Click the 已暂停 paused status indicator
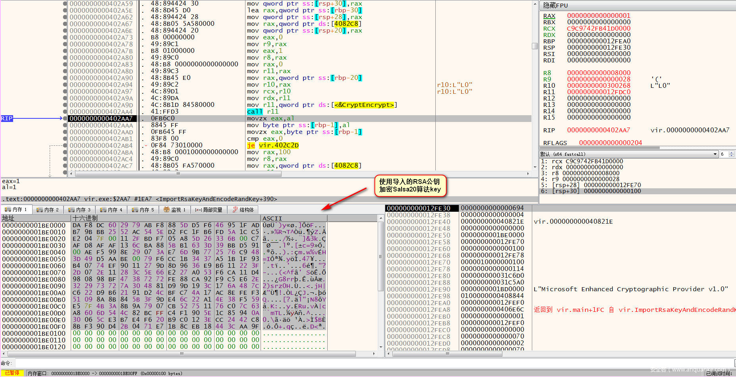Image resolution: width=736 pixels, height=377 pixels. point(12,373)
